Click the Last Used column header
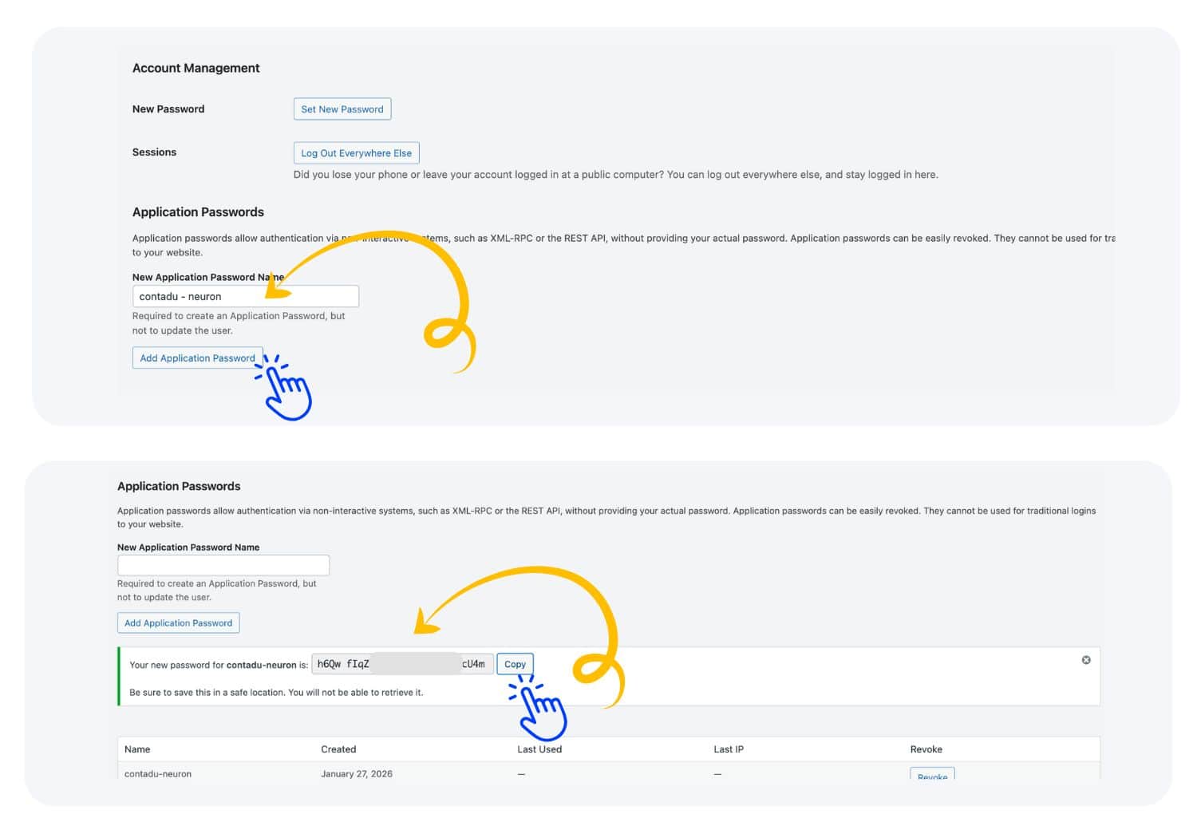The image size is (1197, 818). click(539, 749)
